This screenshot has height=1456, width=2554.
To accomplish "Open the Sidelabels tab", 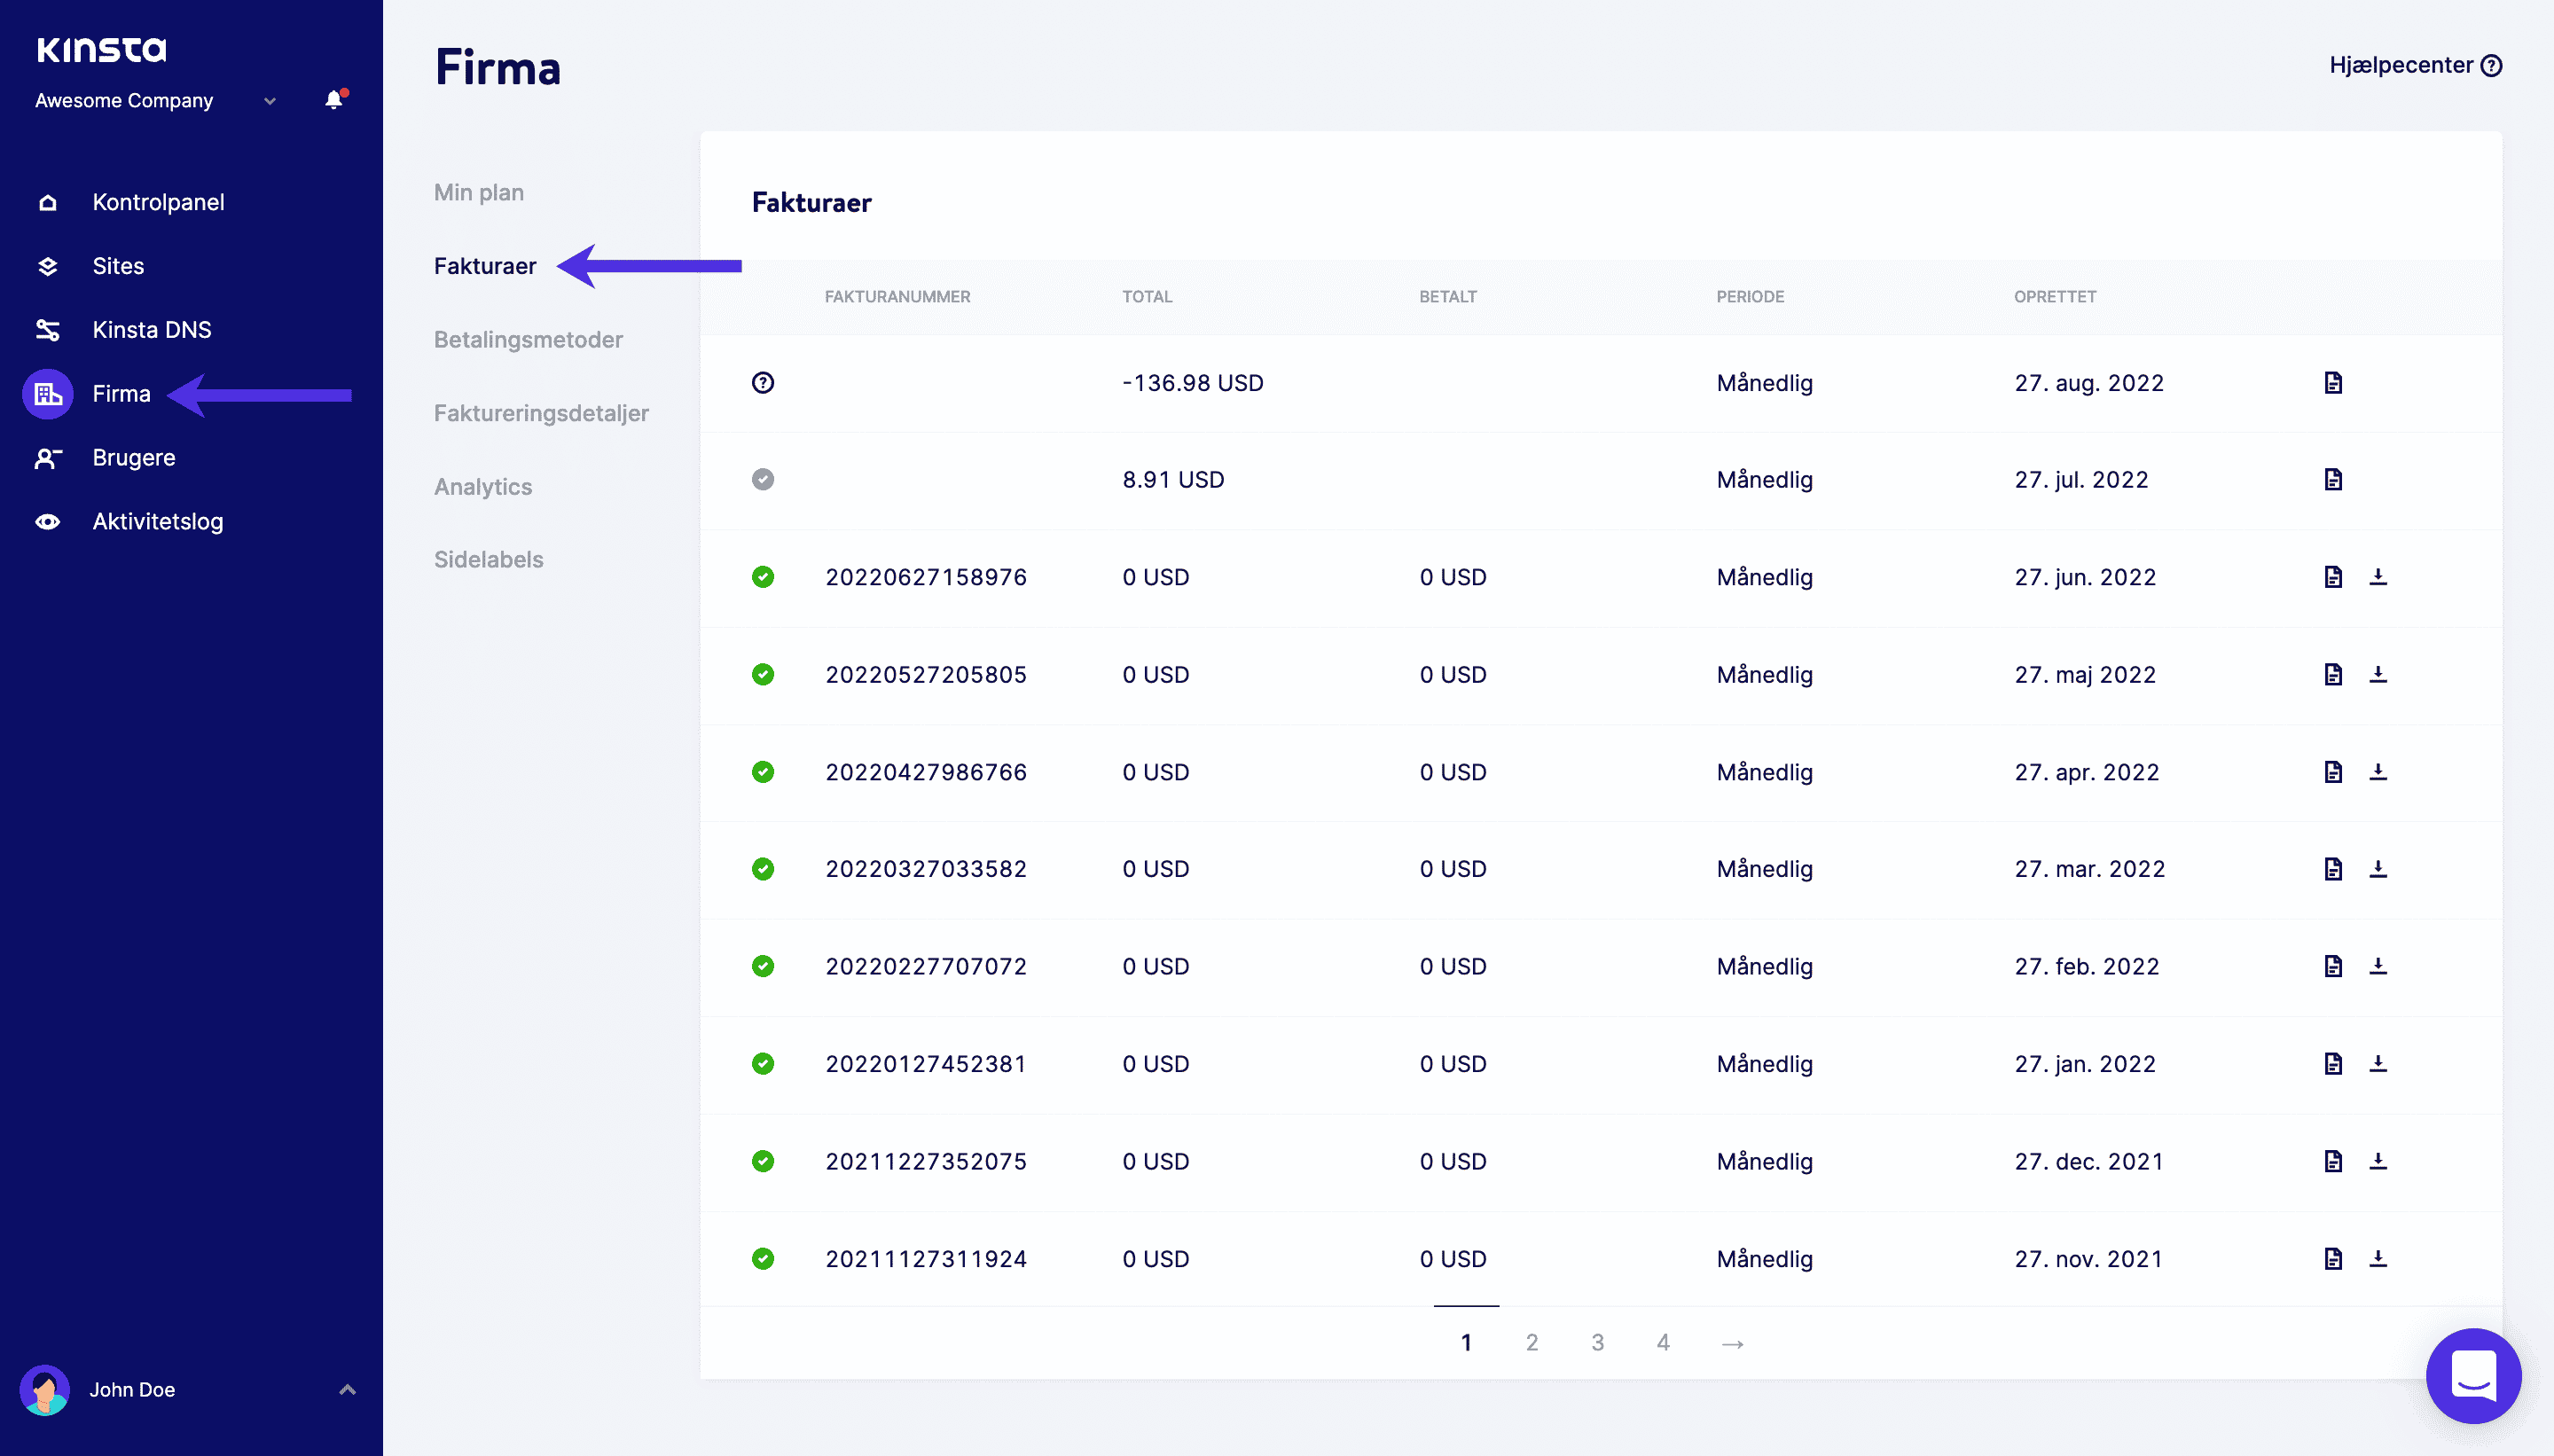I will pos(489,560).
